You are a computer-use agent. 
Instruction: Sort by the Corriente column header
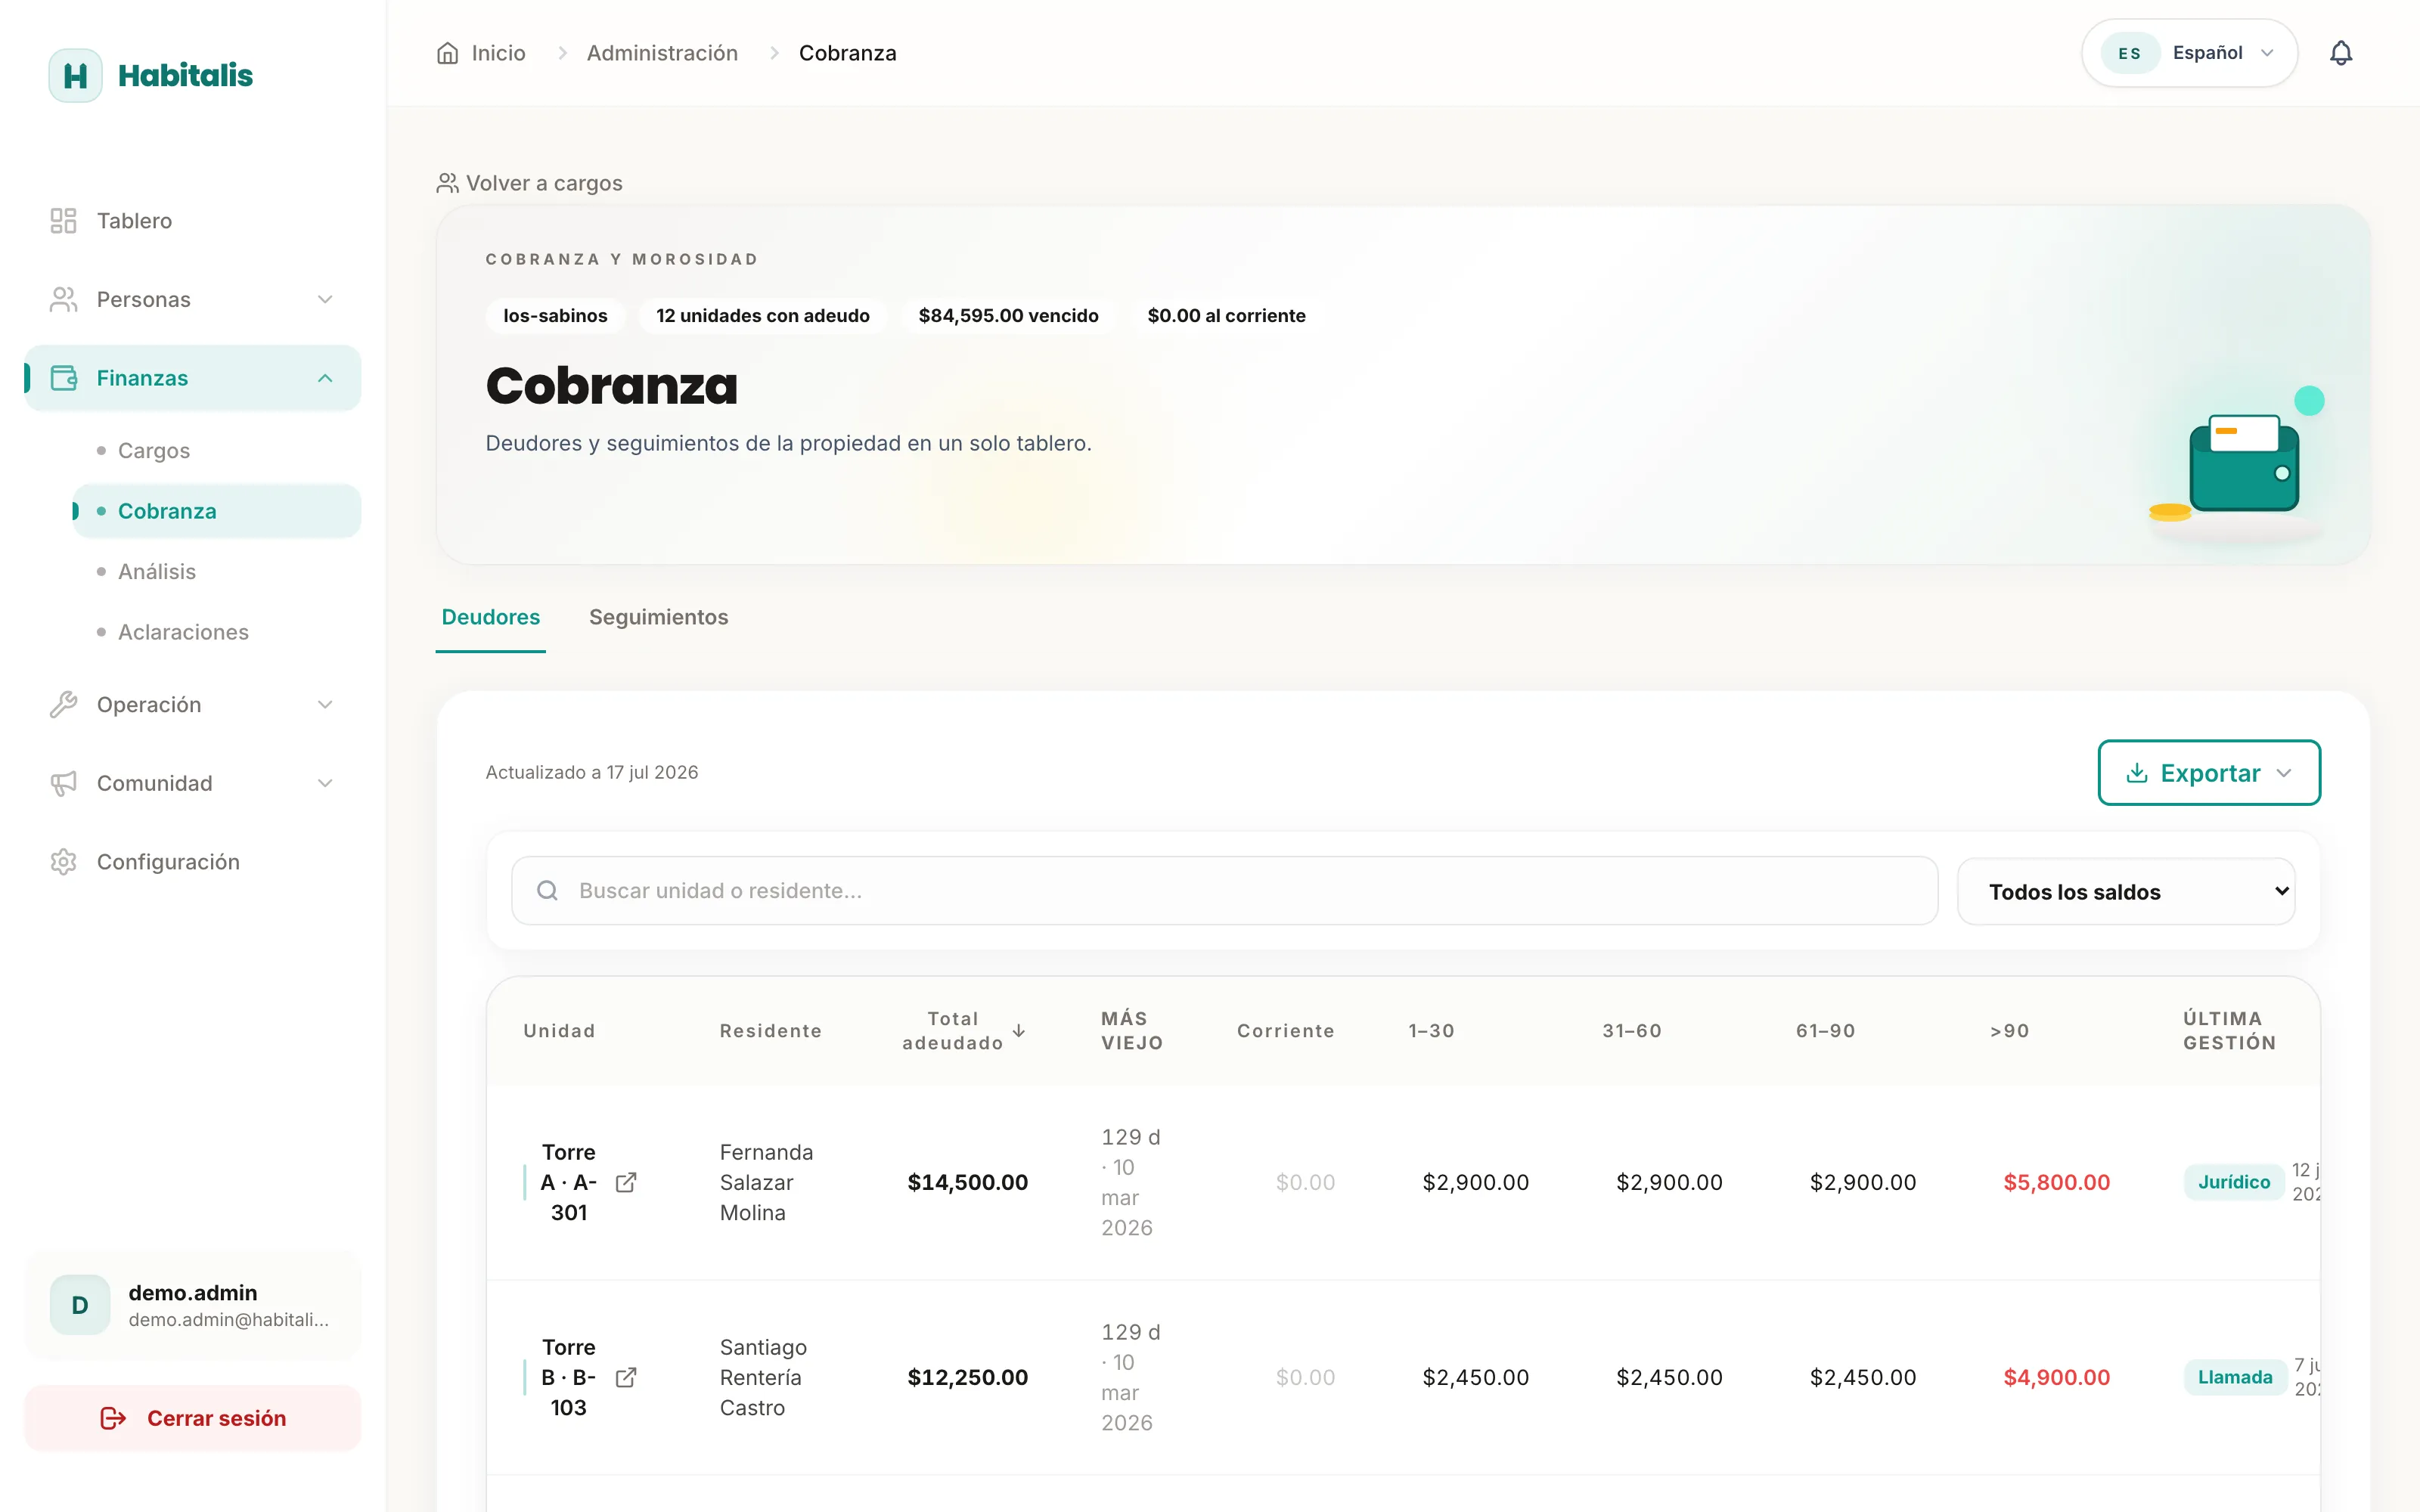coord(1286,1031)
